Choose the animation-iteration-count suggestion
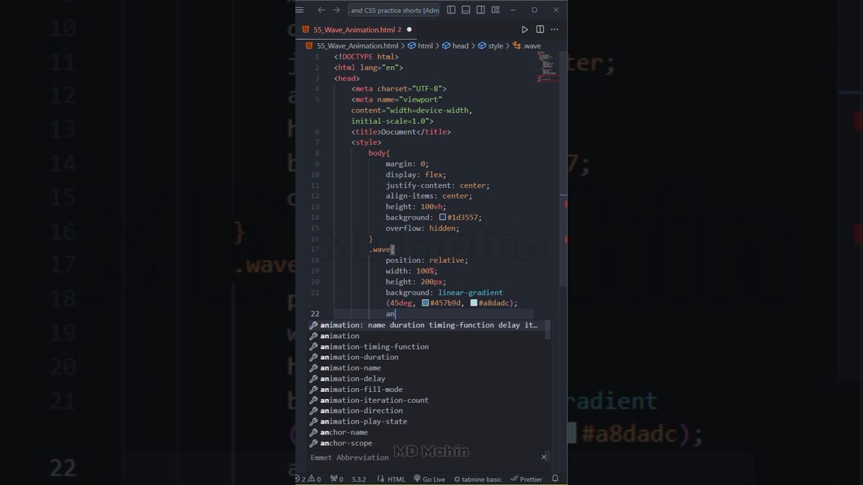 tap(429, 400)
